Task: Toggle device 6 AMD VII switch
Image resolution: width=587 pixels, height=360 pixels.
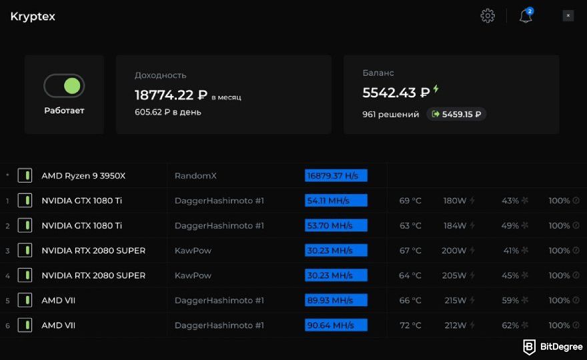Action: click(x=25, y=325)
